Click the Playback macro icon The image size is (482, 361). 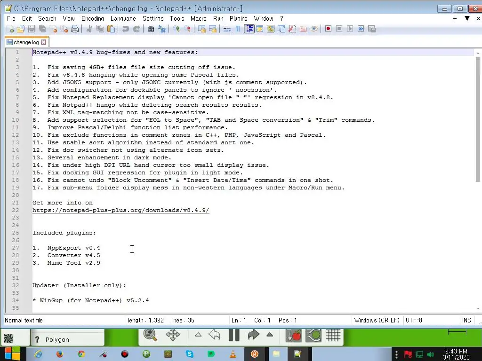point(350,29)
